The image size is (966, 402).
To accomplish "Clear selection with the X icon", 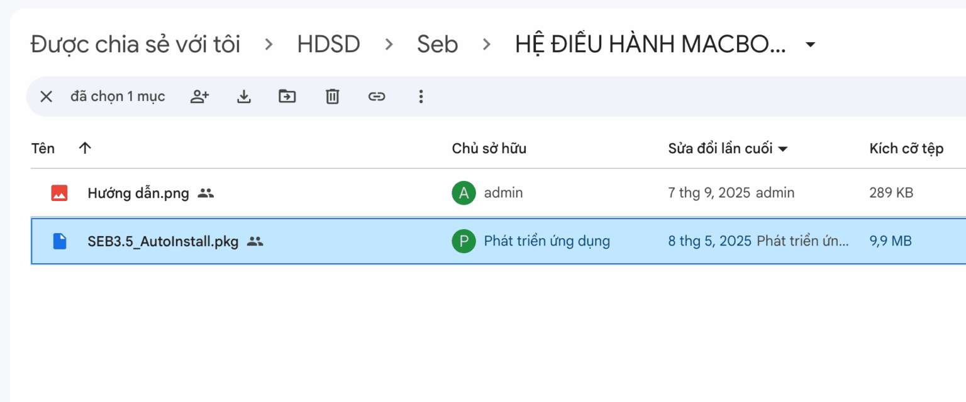I will (46, 96).
